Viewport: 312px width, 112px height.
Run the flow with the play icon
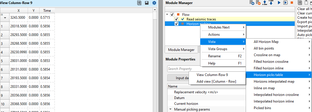(x=279, y=3)
